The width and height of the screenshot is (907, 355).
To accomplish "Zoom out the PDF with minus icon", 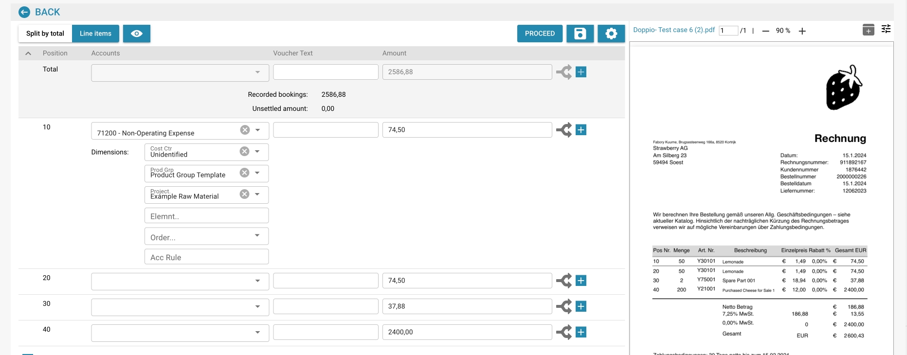I will [x=765, y=31].
